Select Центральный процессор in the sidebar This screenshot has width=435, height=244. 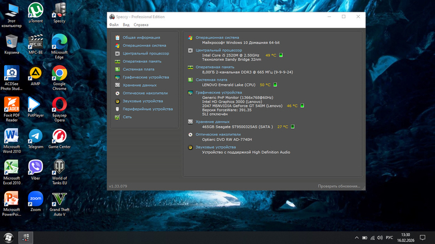point(146,54)
